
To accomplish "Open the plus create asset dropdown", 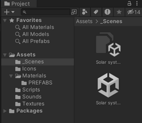I will [x=9, y=12].
